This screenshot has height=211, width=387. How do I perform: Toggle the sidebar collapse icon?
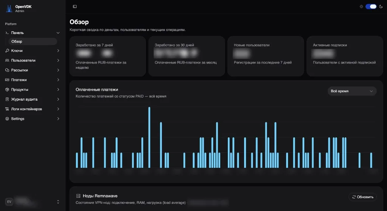75,6
